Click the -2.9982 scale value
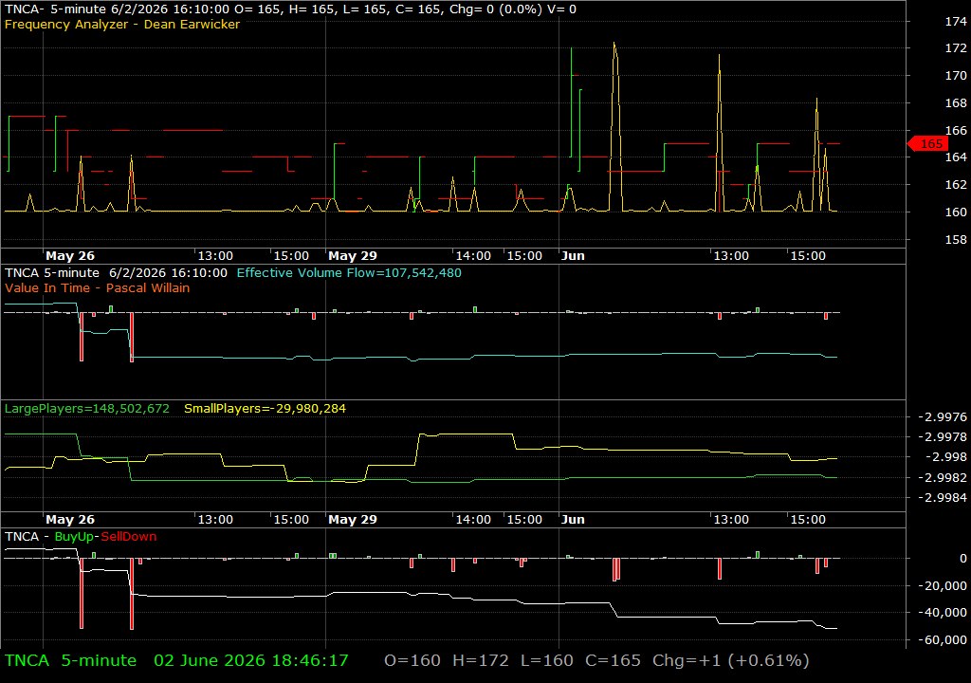 pyautogui.click(x=942, y=478)
